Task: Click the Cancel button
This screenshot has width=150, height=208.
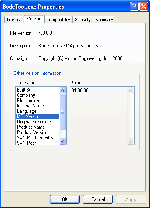Action: point(98,199)
